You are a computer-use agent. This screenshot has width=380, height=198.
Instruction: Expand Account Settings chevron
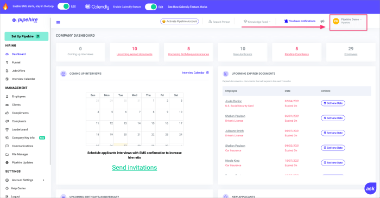click(43, 180)
